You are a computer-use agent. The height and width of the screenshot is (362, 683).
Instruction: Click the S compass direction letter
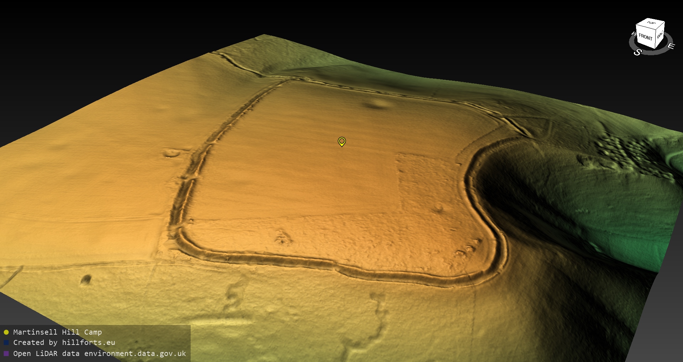[637, 52]
